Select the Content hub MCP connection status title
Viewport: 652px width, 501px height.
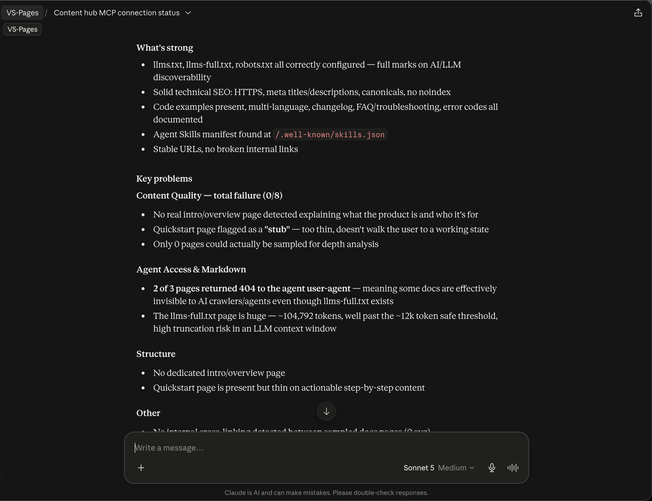(x=117, y=13)
